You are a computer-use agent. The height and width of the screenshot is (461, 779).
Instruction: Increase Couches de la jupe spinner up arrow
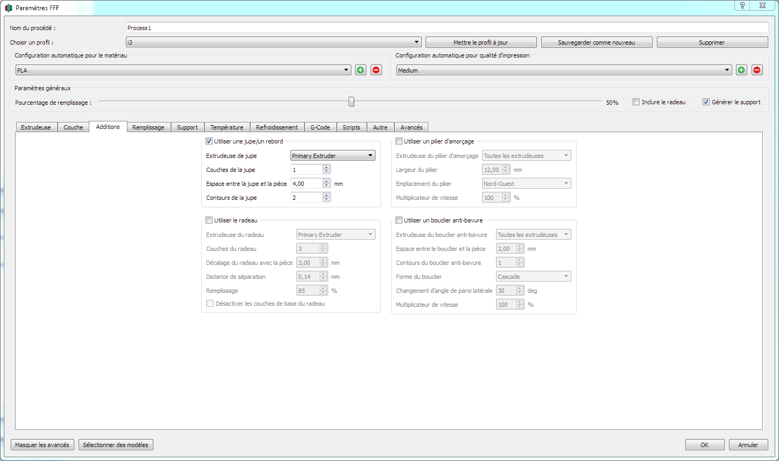[327, 168]
